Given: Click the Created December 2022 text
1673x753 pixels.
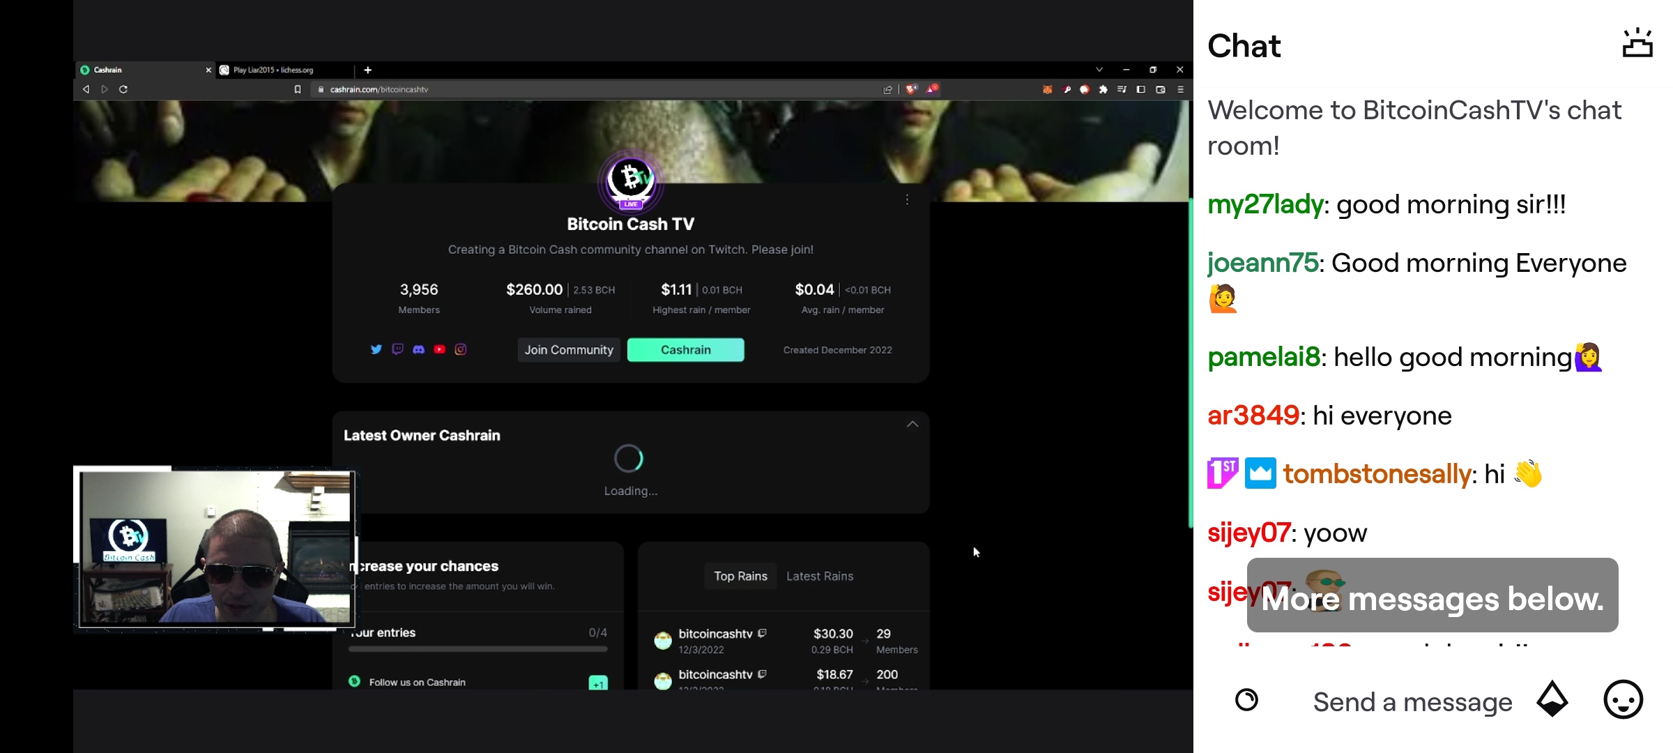Looking at the screenshot, I should click(x=837, y=350).
